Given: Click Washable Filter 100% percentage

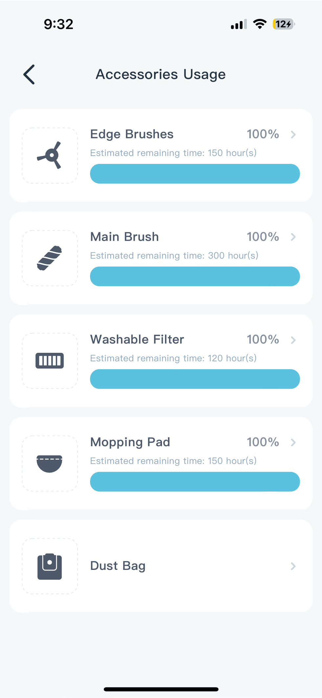Looking at the screenshot, I should 263,339.
